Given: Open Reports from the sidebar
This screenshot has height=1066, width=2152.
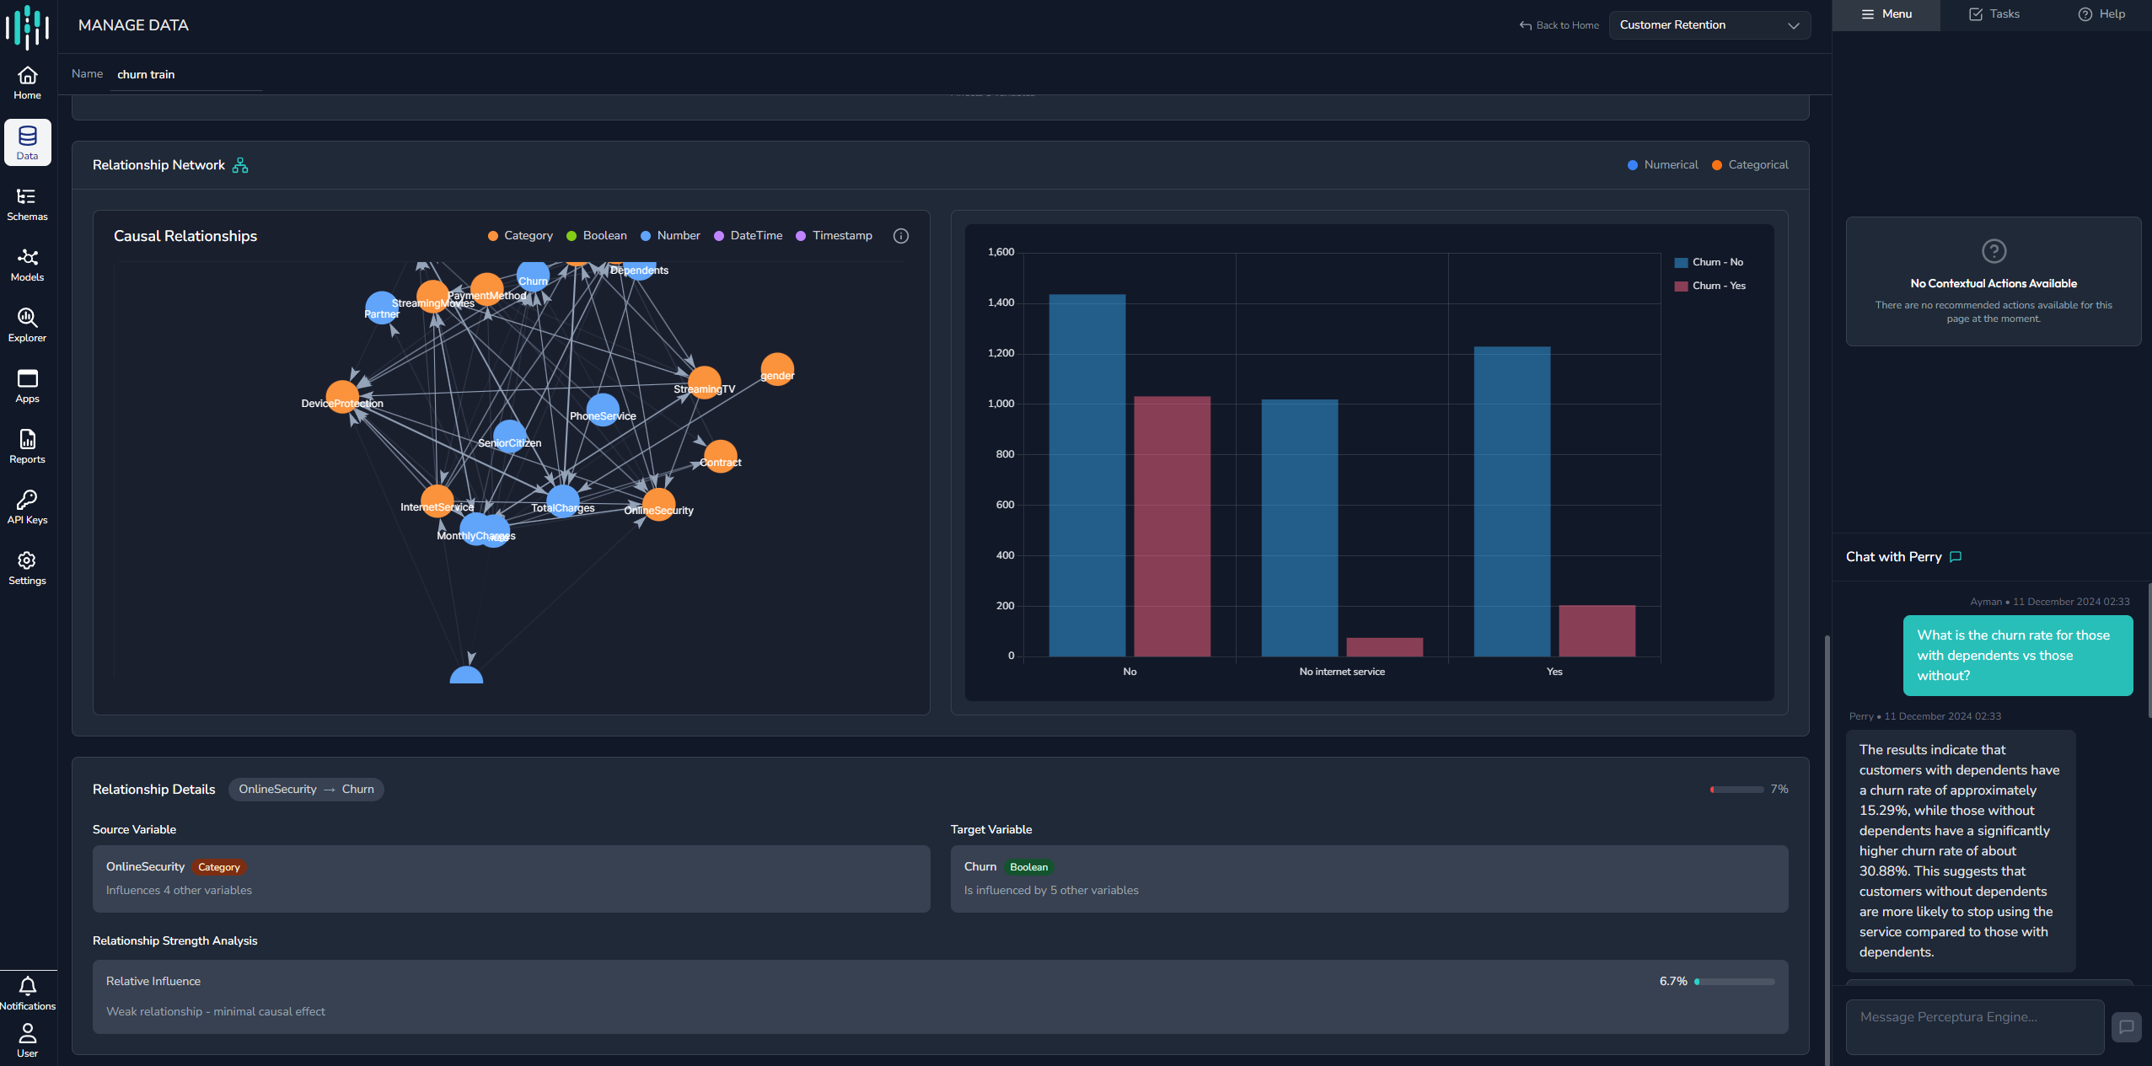Looking at the screenshot, I should tap(27, 447).
